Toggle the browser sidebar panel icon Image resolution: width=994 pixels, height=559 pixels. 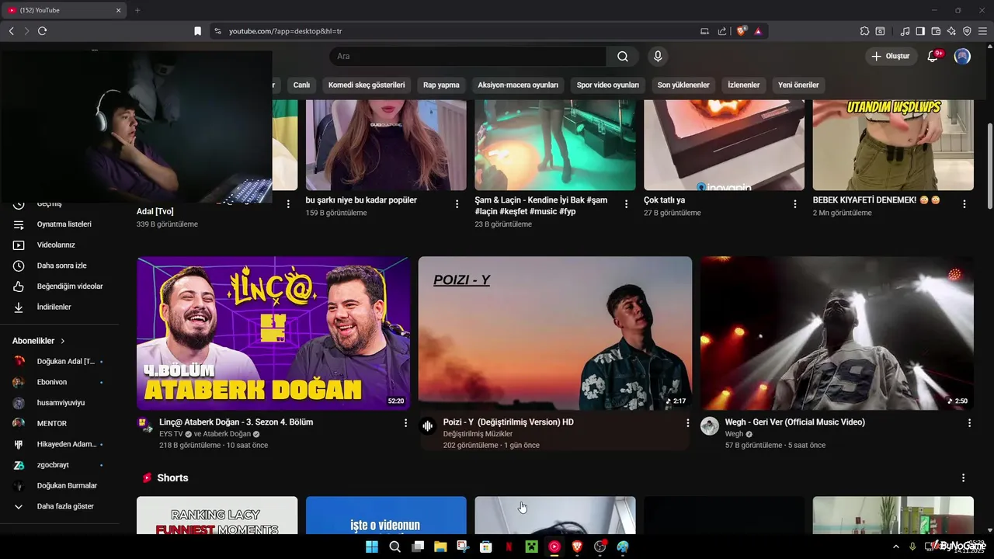pyautogui.click(x=920, y=31)
